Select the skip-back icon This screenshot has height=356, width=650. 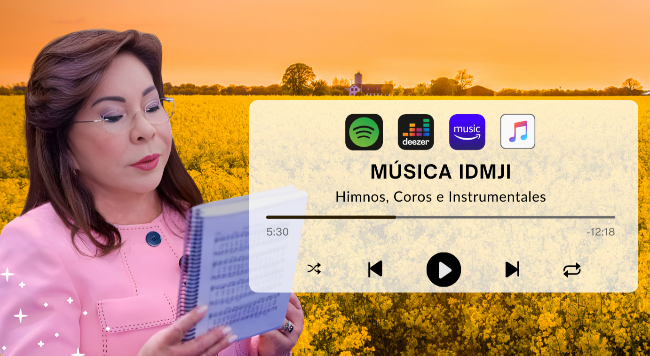pos(374,269)
